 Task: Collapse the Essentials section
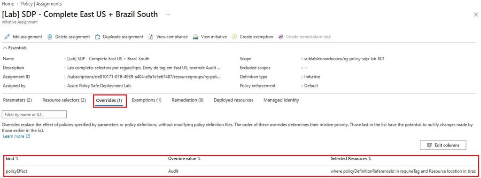click(x=15, y=48)
